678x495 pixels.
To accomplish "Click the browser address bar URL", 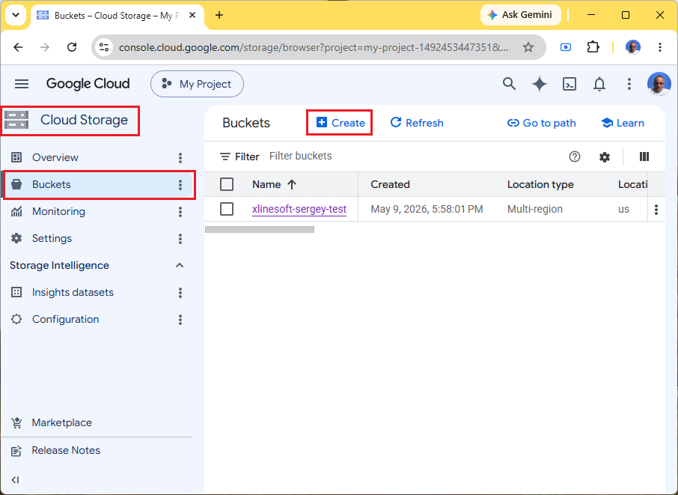I will tap(314, 47).
